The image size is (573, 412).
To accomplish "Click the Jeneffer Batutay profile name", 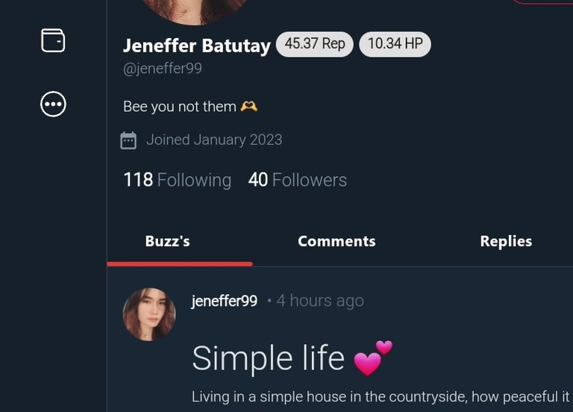I will pyautogui.click(x=197, y=46).
